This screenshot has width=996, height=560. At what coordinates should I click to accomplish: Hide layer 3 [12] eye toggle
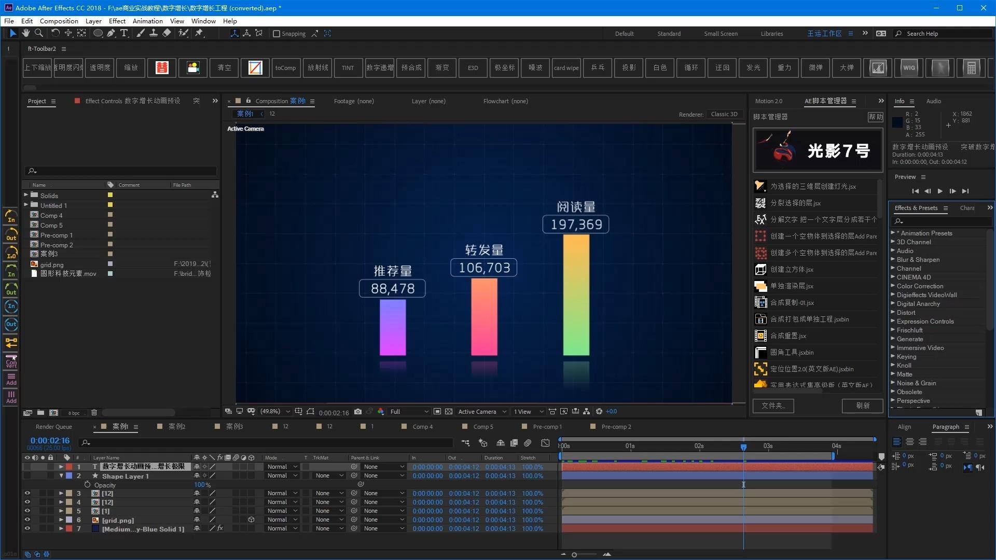tap(27, 494)
